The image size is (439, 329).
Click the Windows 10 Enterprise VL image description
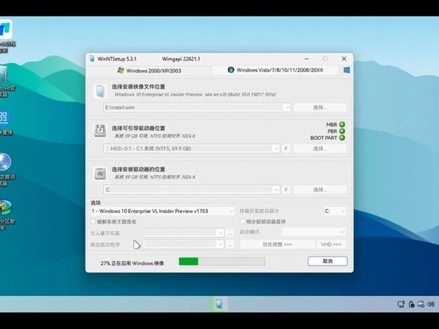195,94
